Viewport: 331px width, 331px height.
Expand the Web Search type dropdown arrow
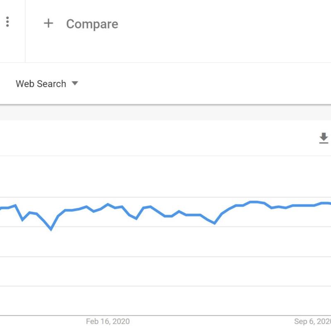click(x=75, y=83)
